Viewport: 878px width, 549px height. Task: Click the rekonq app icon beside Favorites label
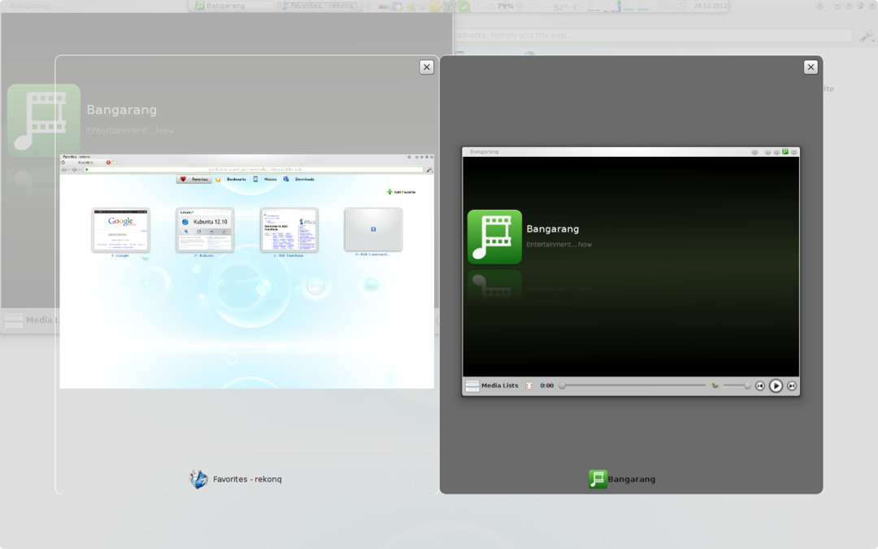198,479
